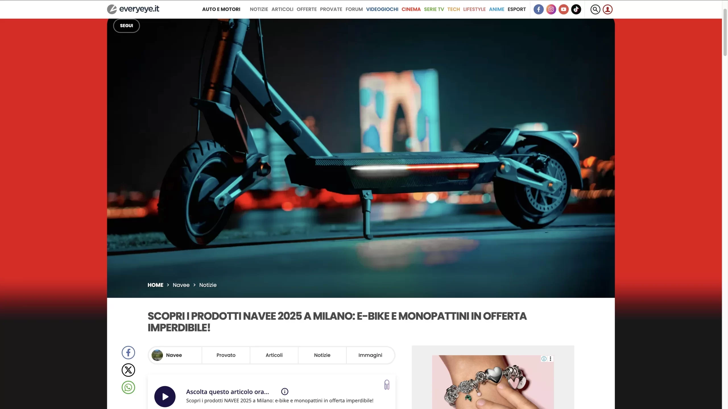The image size is (728, 409).
Task: Click the page vertical scrollbar thumb
Action: click(725, 32)
